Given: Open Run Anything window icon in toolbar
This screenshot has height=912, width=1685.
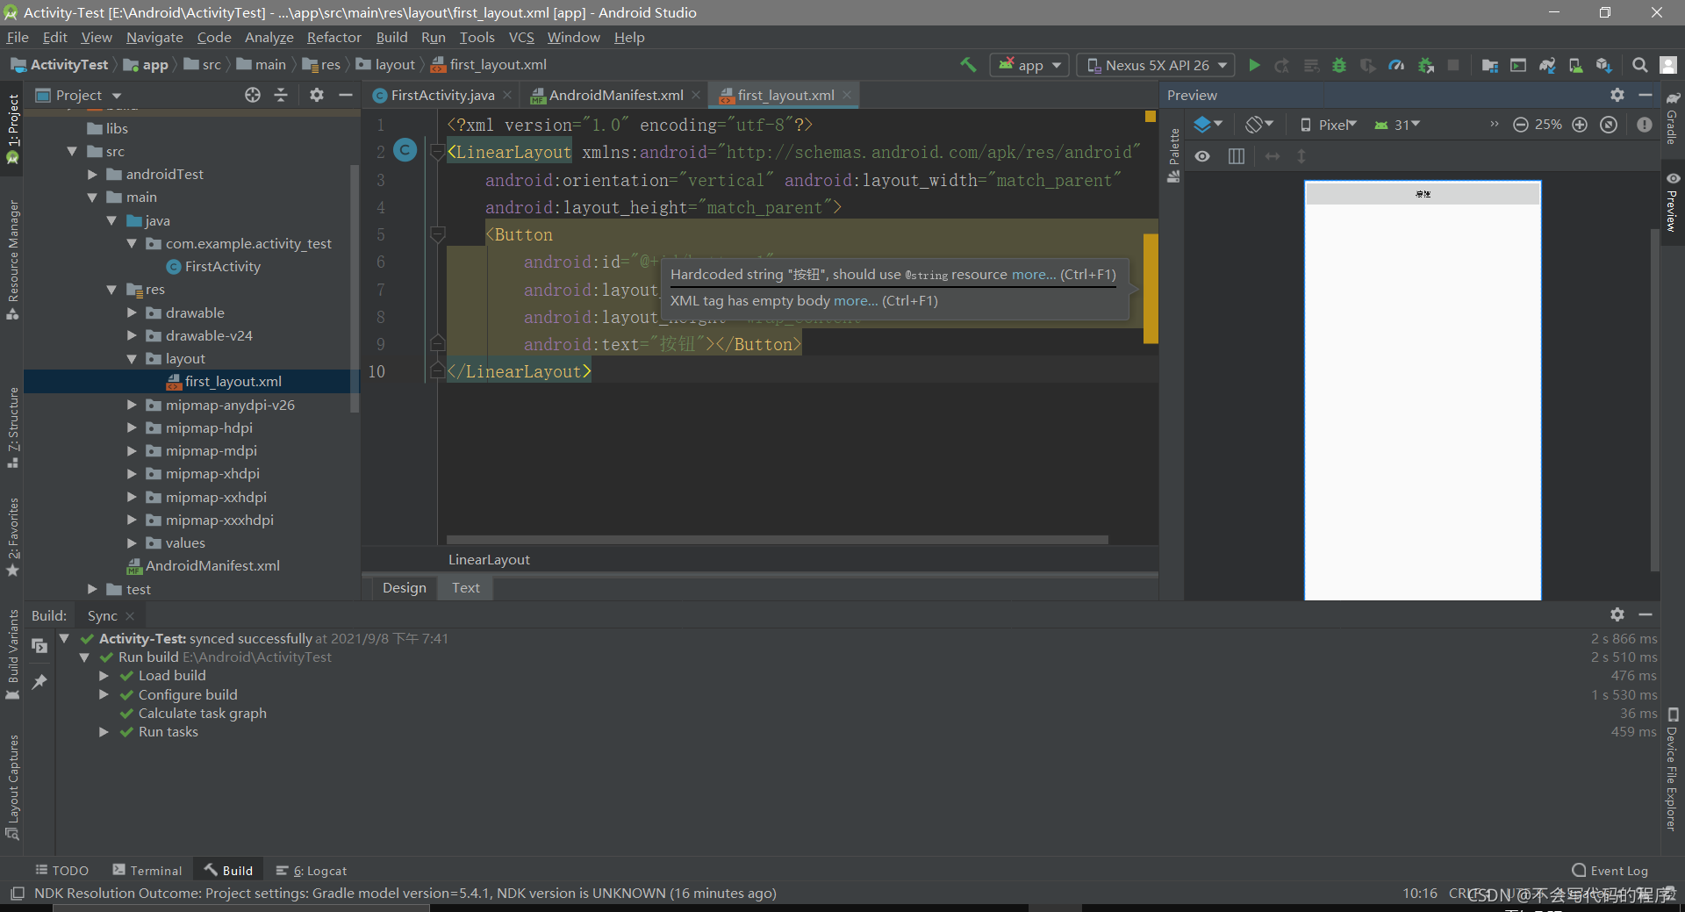Looking at the screenshot, I should (x=1518, y=65).
